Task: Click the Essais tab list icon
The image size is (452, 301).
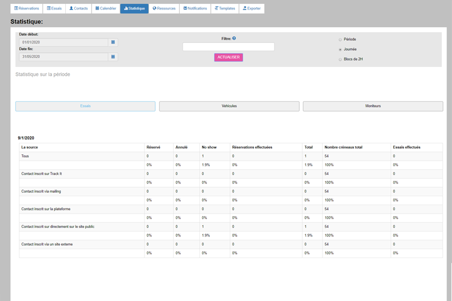Action: coord(49,8)
